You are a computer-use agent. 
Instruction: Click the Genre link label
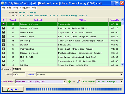tap(32, 75)
